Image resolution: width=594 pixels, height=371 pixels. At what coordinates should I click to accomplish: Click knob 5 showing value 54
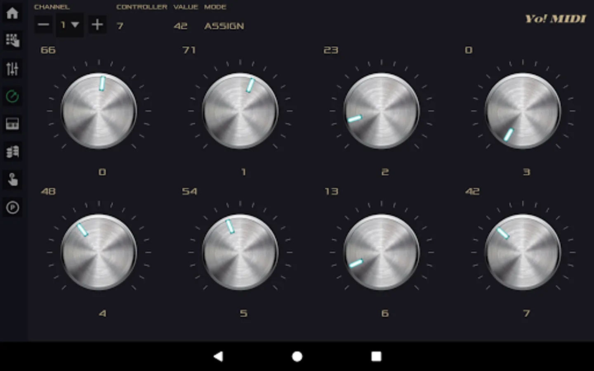tap(240, 252)
